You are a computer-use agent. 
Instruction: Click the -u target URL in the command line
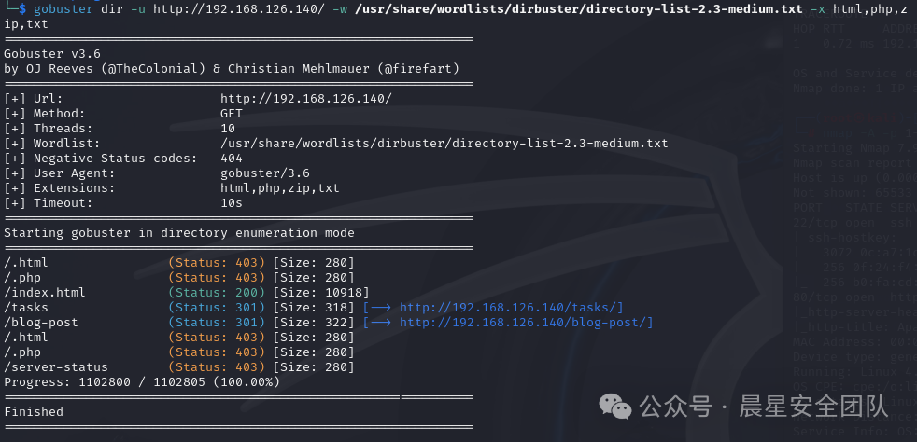[239, 8]
